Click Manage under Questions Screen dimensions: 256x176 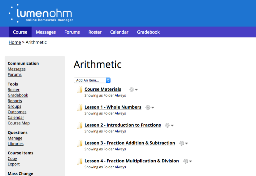tap(15, 138)
